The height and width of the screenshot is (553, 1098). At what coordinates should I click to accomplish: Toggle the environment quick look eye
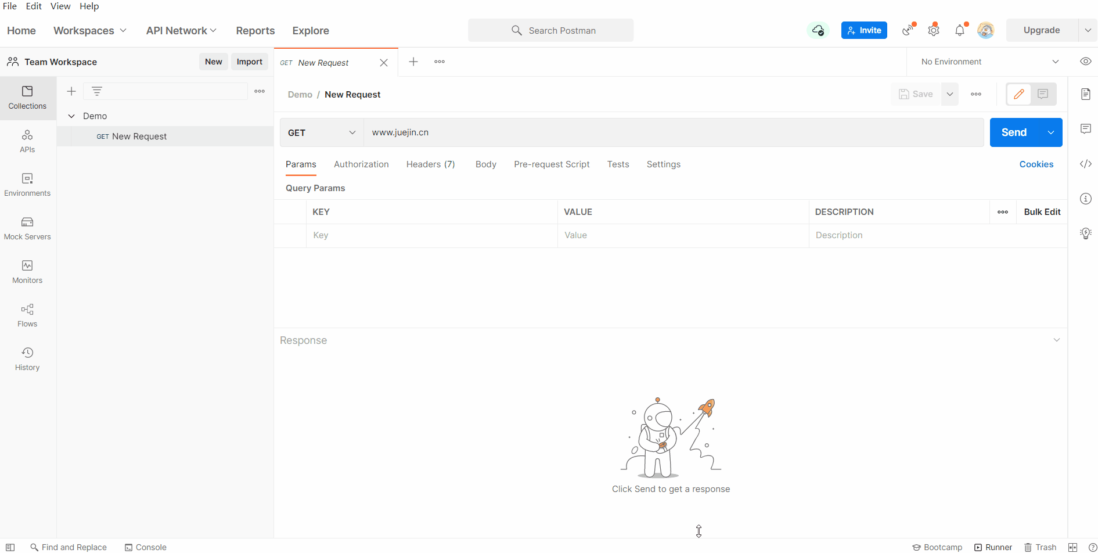1085,61
